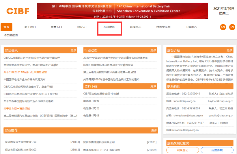Screen dimensions: 237x154
Task: Open 新闻中心 from the navigation
Action: [135, 27]
